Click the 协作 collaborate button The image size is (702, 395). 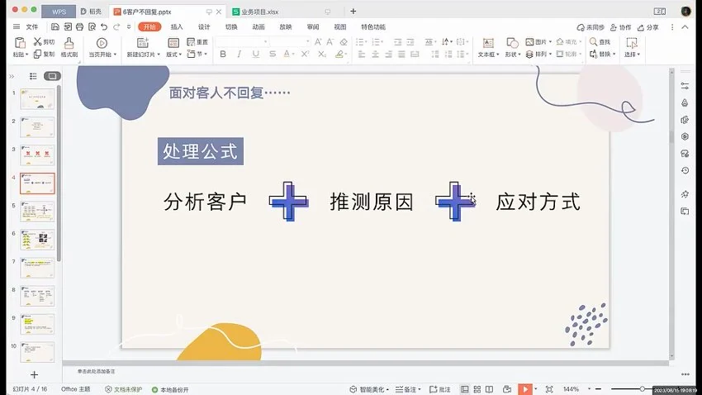[620, 27]
